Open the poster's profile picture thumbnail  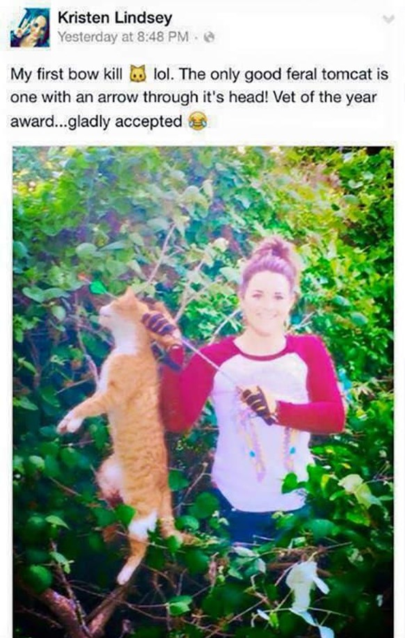(30, 28)
